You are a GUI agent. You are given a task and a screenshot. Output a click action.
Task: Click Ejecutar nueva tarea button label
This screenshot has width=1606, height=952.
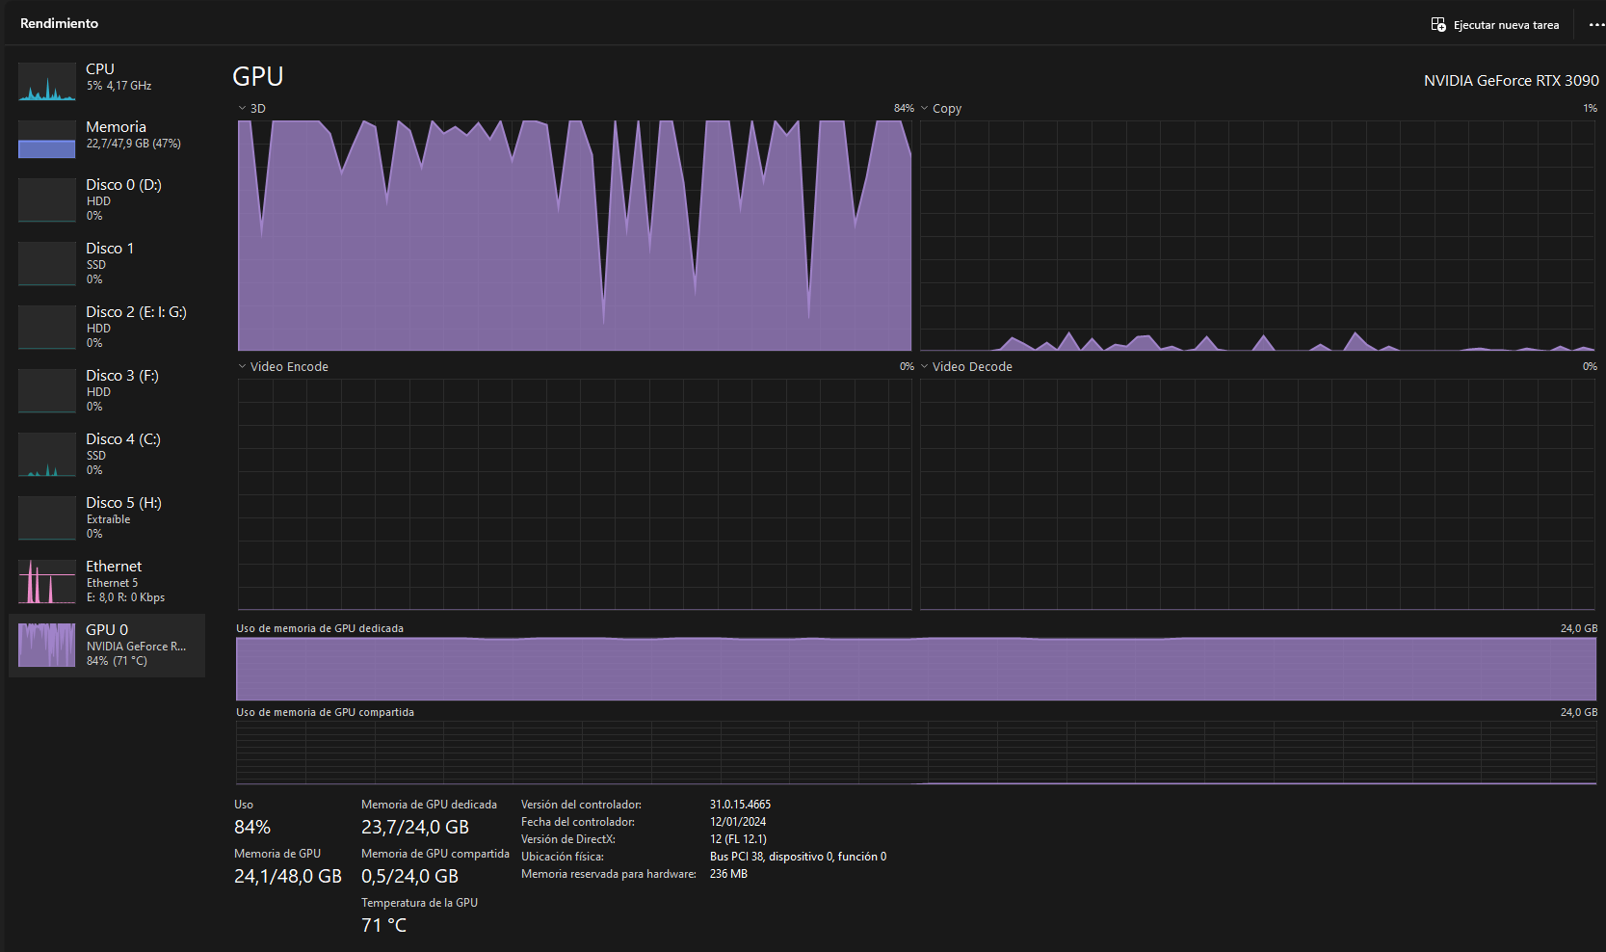click(1506, 25)
